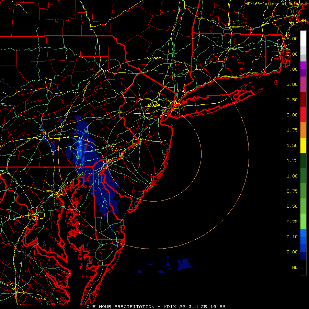Select the 0.25 legend label
This screenshot has height=309, width=309.
click(x=292, y=222)
